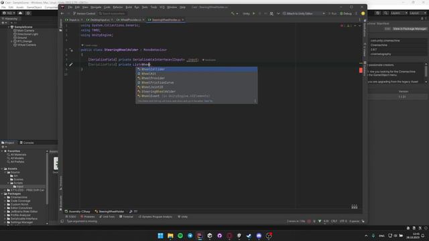This screenshot has height=241, width=429.
Task: Close the SteeringWheelHolder.cs tab
Action: pos(183,20)
